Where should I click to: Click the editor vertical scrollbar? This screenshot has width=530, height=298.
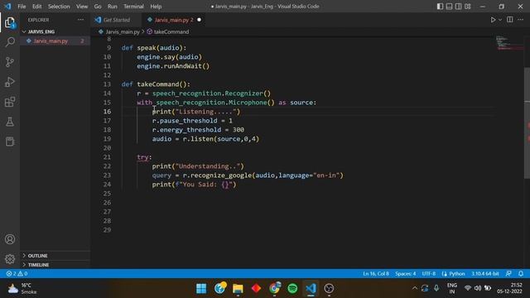click(527, 123)
